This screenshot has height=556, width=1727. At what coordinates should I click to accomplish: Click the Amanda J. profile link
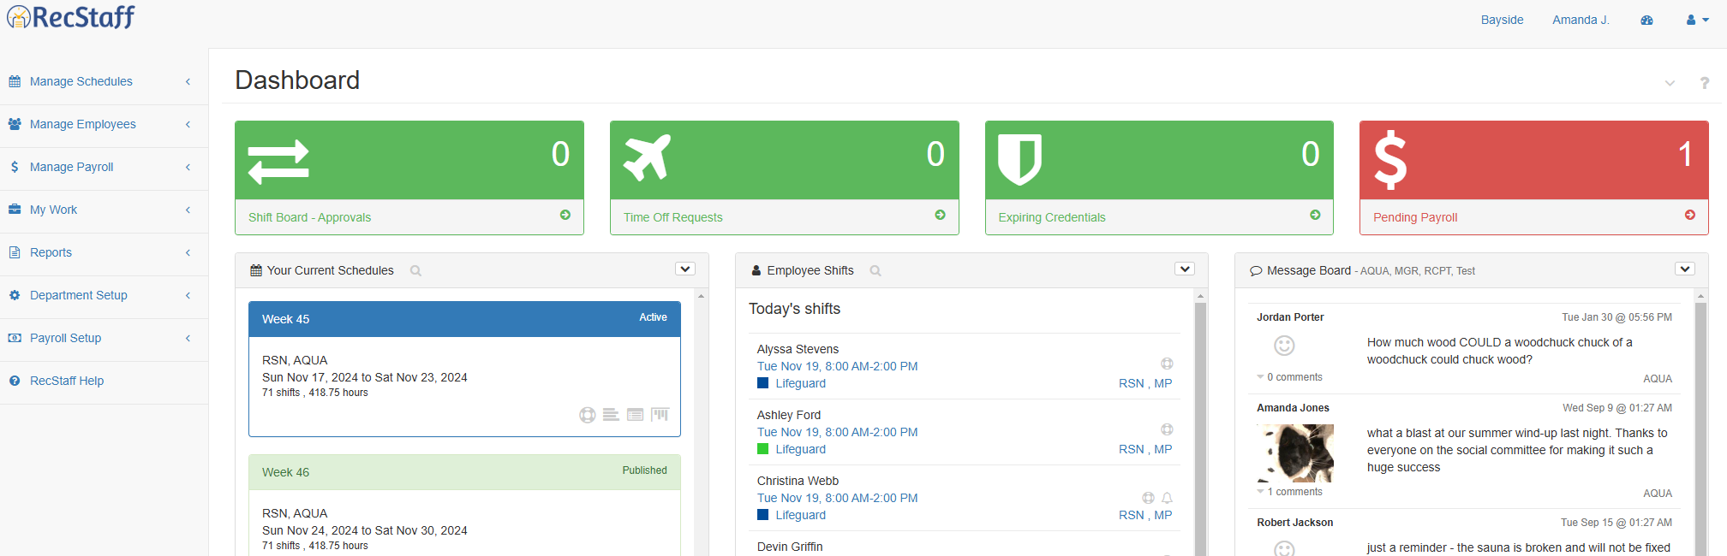1581,20
